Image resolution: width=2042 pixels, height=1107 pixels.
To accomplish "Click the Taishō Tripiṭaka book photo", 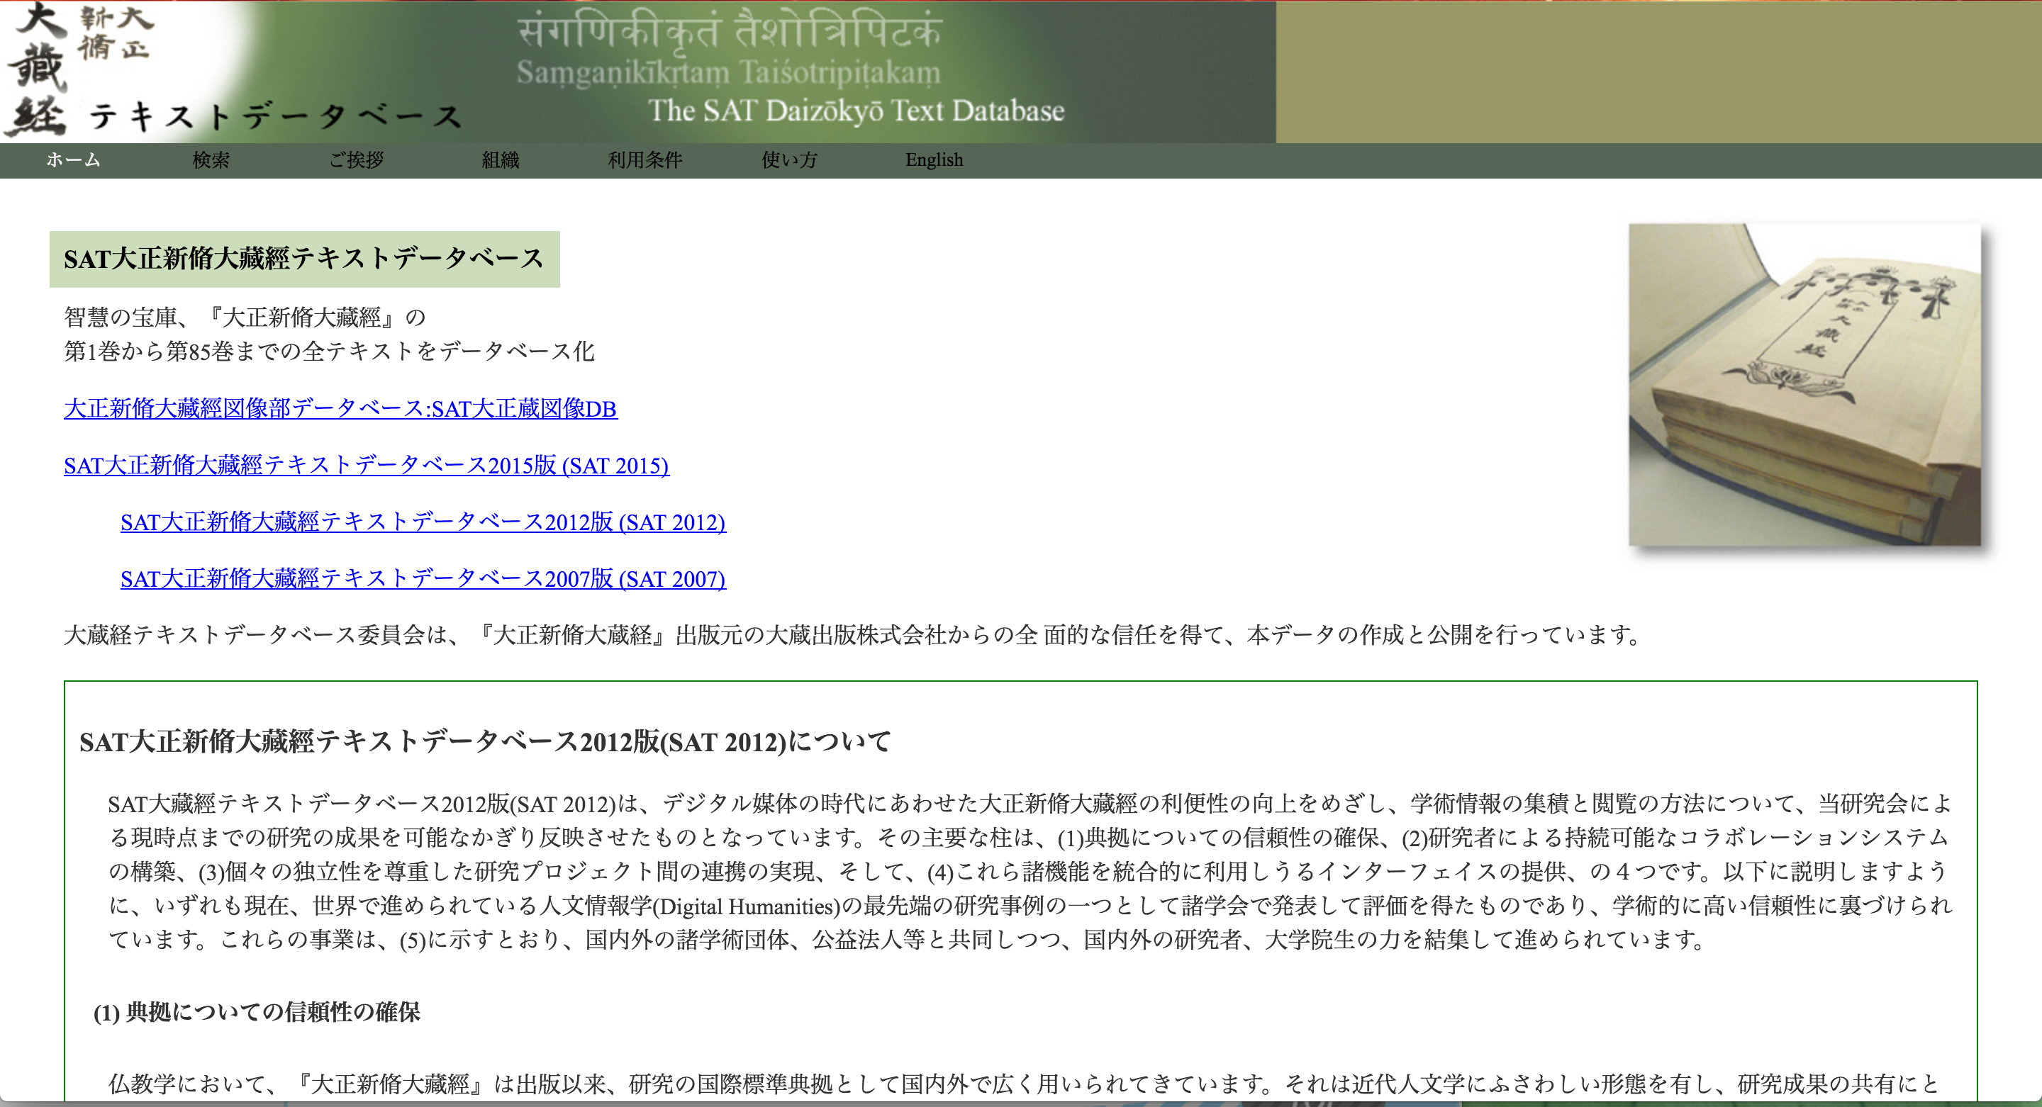I will (1805, 384).
